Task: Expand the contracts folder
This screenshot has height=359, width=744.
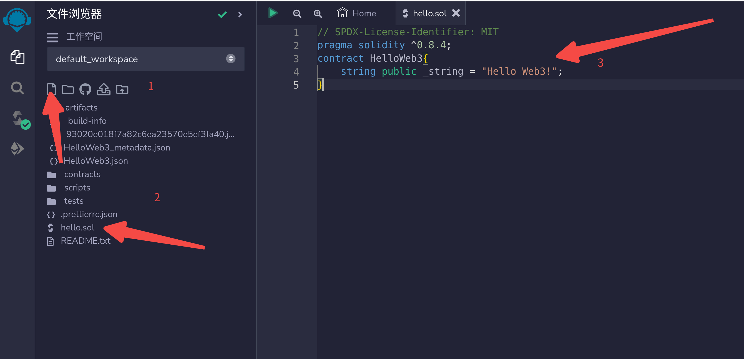Action: pyautogui.click(x=82, y=174)
